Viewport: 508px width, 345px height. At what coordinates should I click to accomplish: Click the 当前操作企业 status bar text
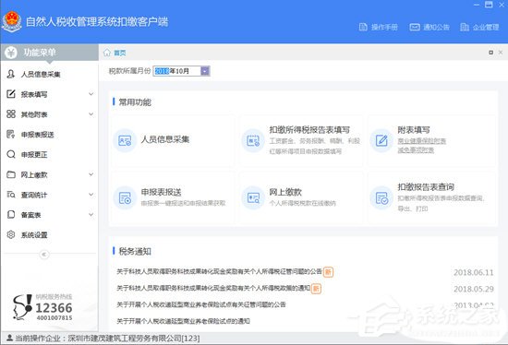(107, 339)
